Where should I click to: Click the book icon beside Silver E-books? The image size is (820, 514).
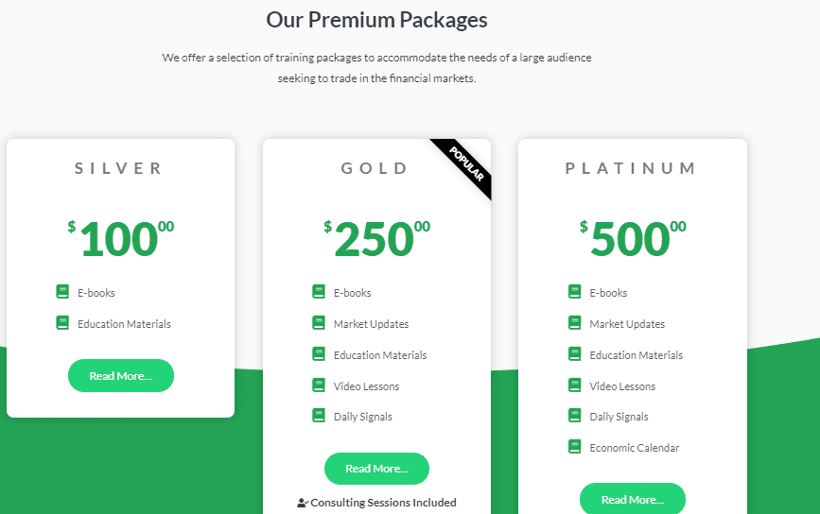click(x=62, y=291)
